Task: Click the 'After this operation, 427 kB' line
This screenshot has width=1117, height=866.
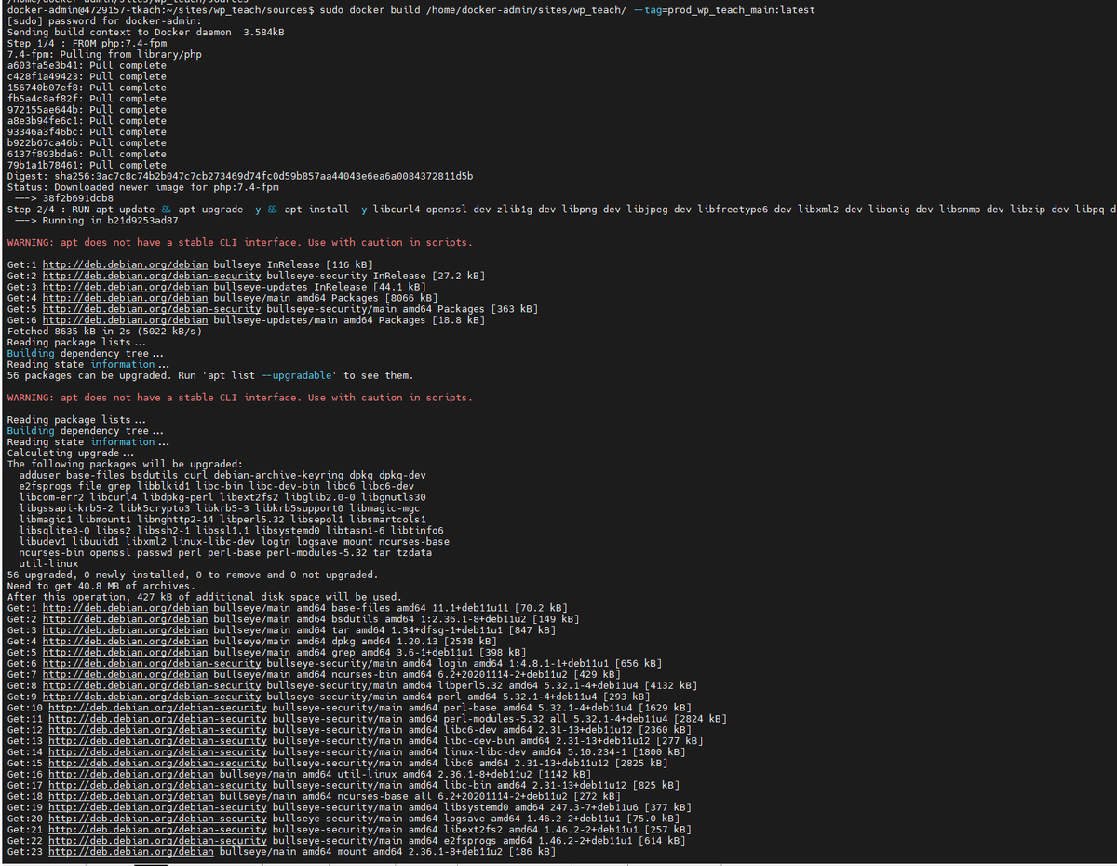Action: pyautogui.click(x=204, y=597)
